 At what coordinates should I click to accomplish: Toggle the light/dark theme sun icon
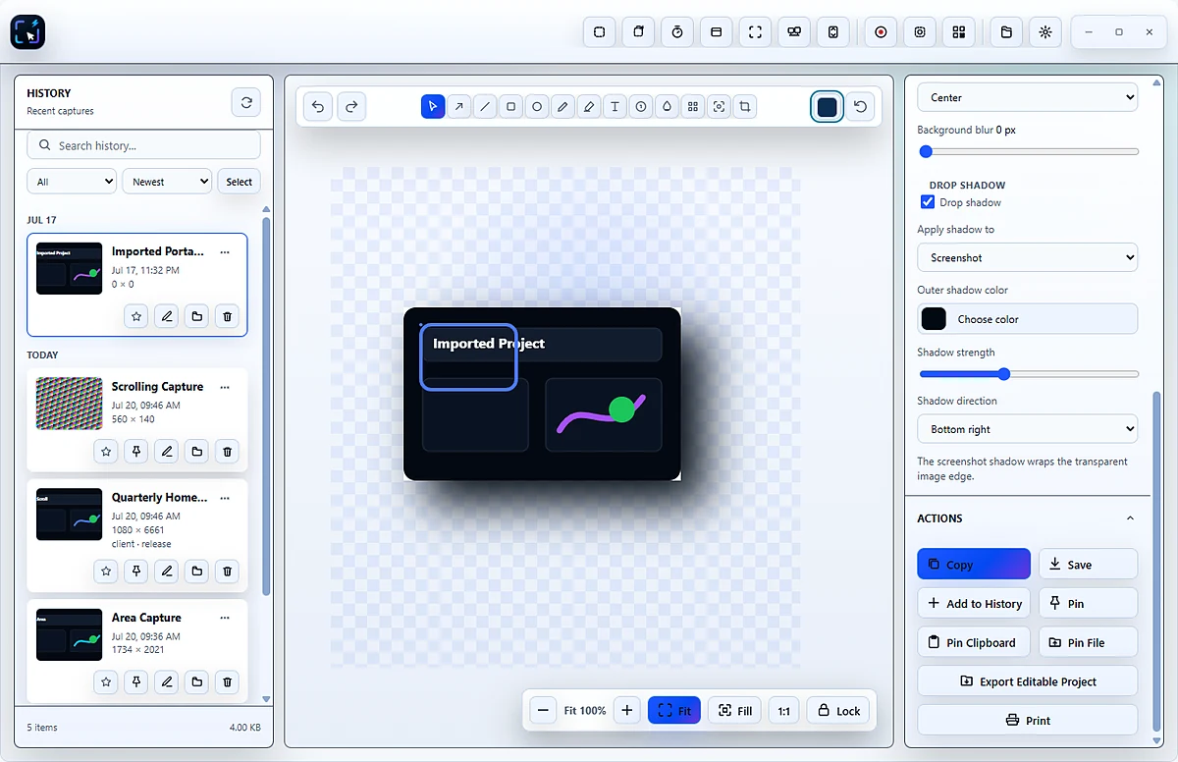[x=1045, y=32]
